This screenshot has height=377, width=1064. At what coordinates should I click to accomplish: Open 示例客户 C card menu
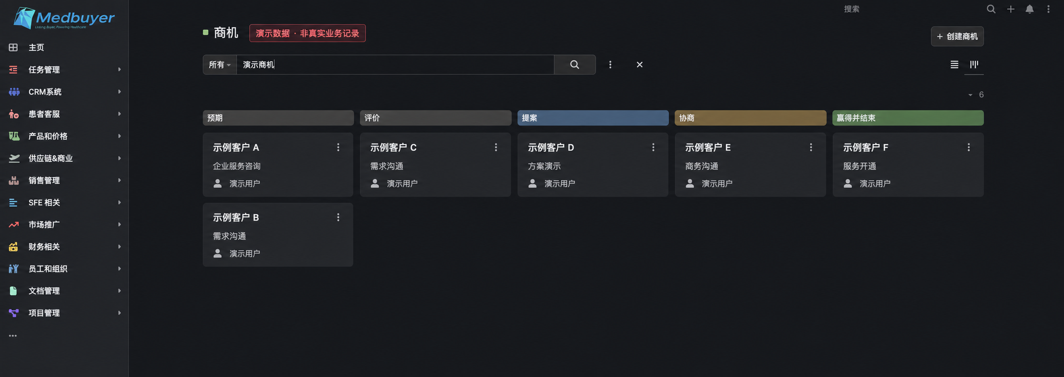click(496, 147)
